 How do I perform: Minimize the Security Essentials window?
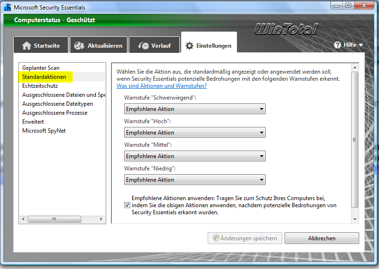337,6
